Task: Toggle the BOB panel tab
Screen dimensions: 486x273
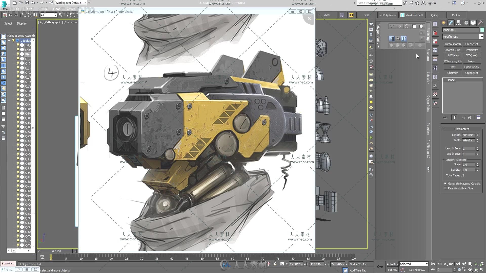Action: point(366,15)
